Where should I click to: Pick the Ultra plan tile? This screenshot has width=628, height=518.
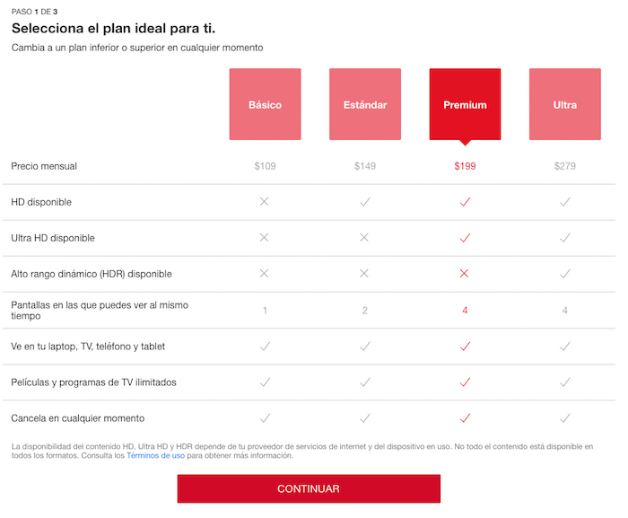coord(565,105)
